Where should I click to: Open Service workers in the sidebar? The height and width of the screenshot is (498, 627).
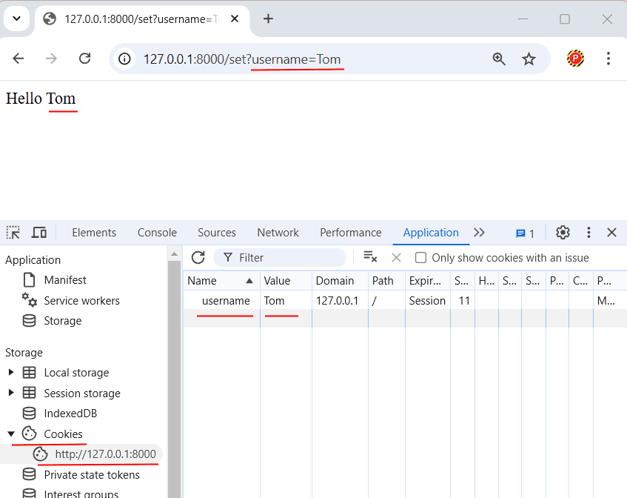click(83, 300)
